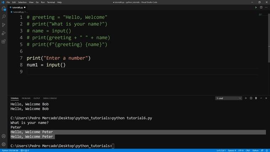Click 'print("Enter a number")' on line 7
Screen dimensions: 270x152
59,58
